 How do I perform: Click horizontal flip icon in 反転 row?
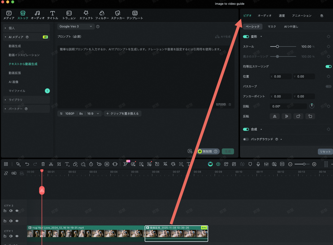(275, 116)
